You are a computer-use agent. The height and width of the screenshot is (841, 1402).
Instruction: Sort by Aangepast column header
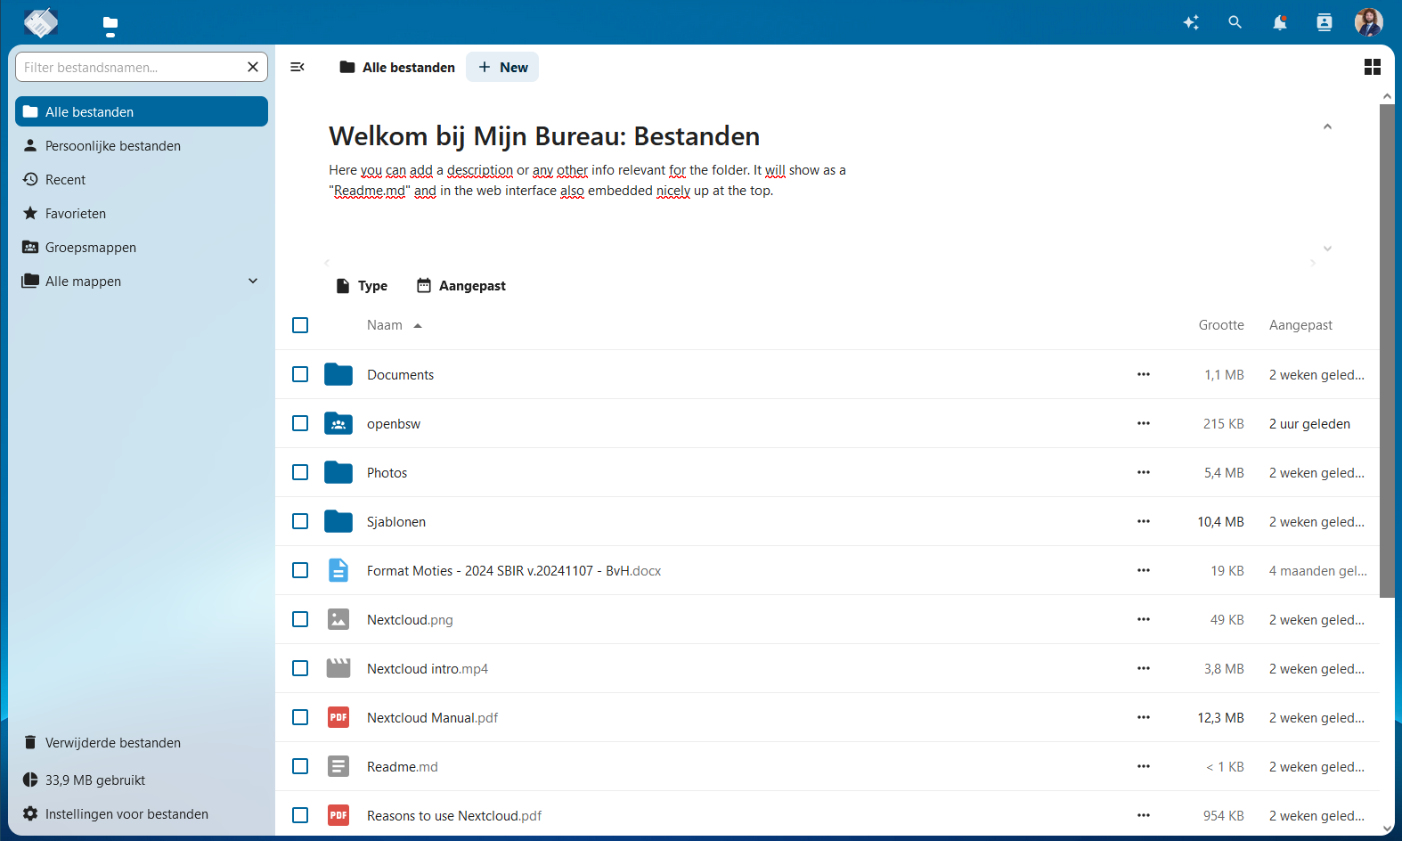click(1300, 325)
